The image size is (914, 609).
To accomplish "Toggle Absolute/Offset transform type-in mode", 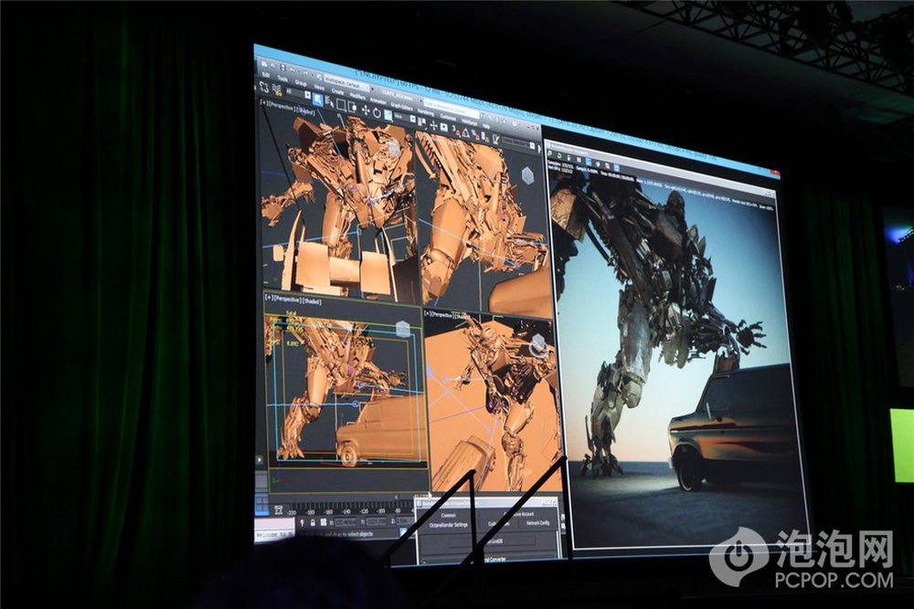I will 324,522.
